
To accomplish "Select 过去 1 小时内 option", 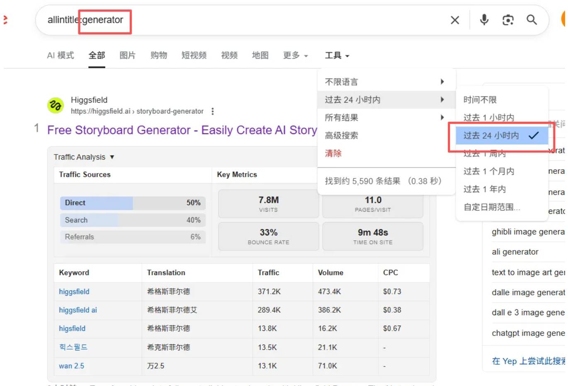I will [x=502, y=117].
